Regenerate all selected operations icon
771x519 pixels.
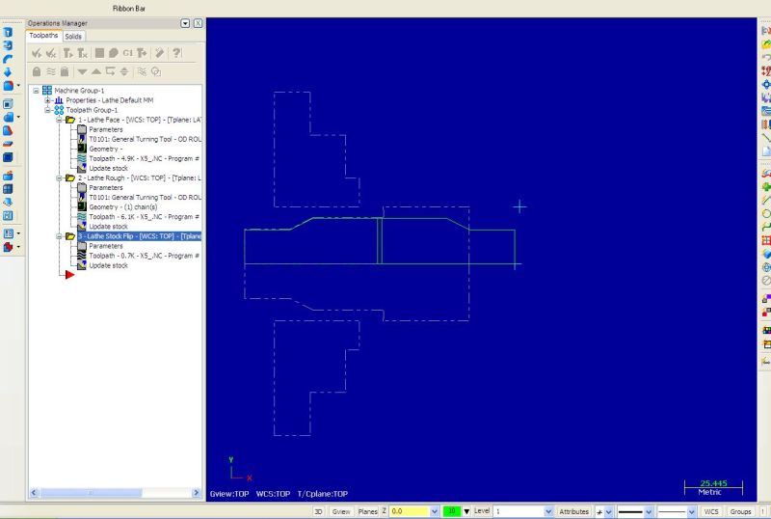point(67,53)
